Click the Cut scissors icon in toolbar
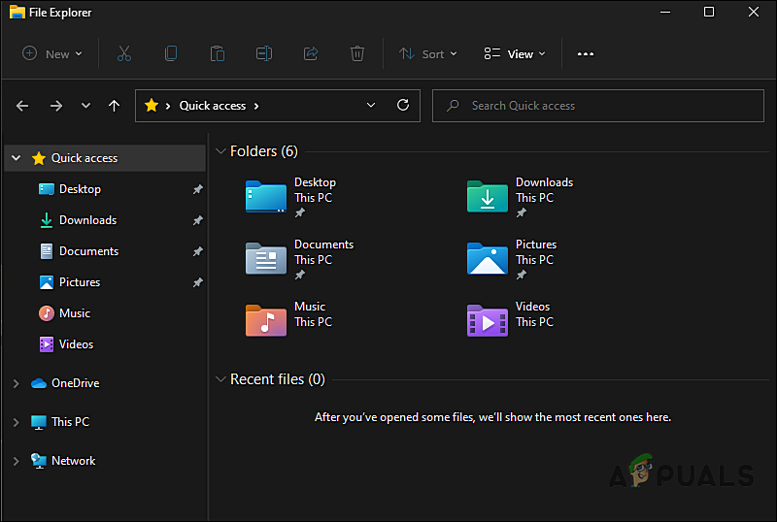This screenshot has height=522, width=777. [124, 53]
